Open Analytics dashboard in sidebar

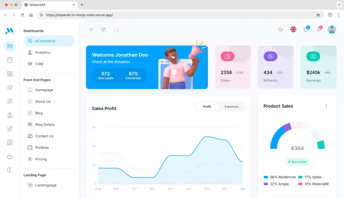point(43,52)
